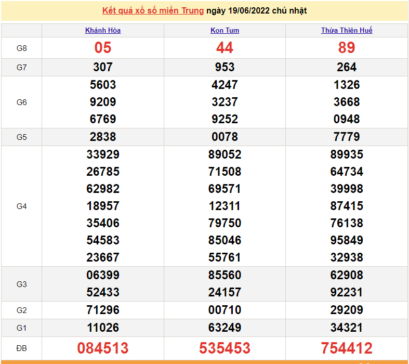This screenshot has width=409, height=364.
Task: Select the G1 number 63249
Action: tap(225, 328)
